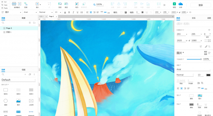Bring widget to front icon

tap(60, 4)
